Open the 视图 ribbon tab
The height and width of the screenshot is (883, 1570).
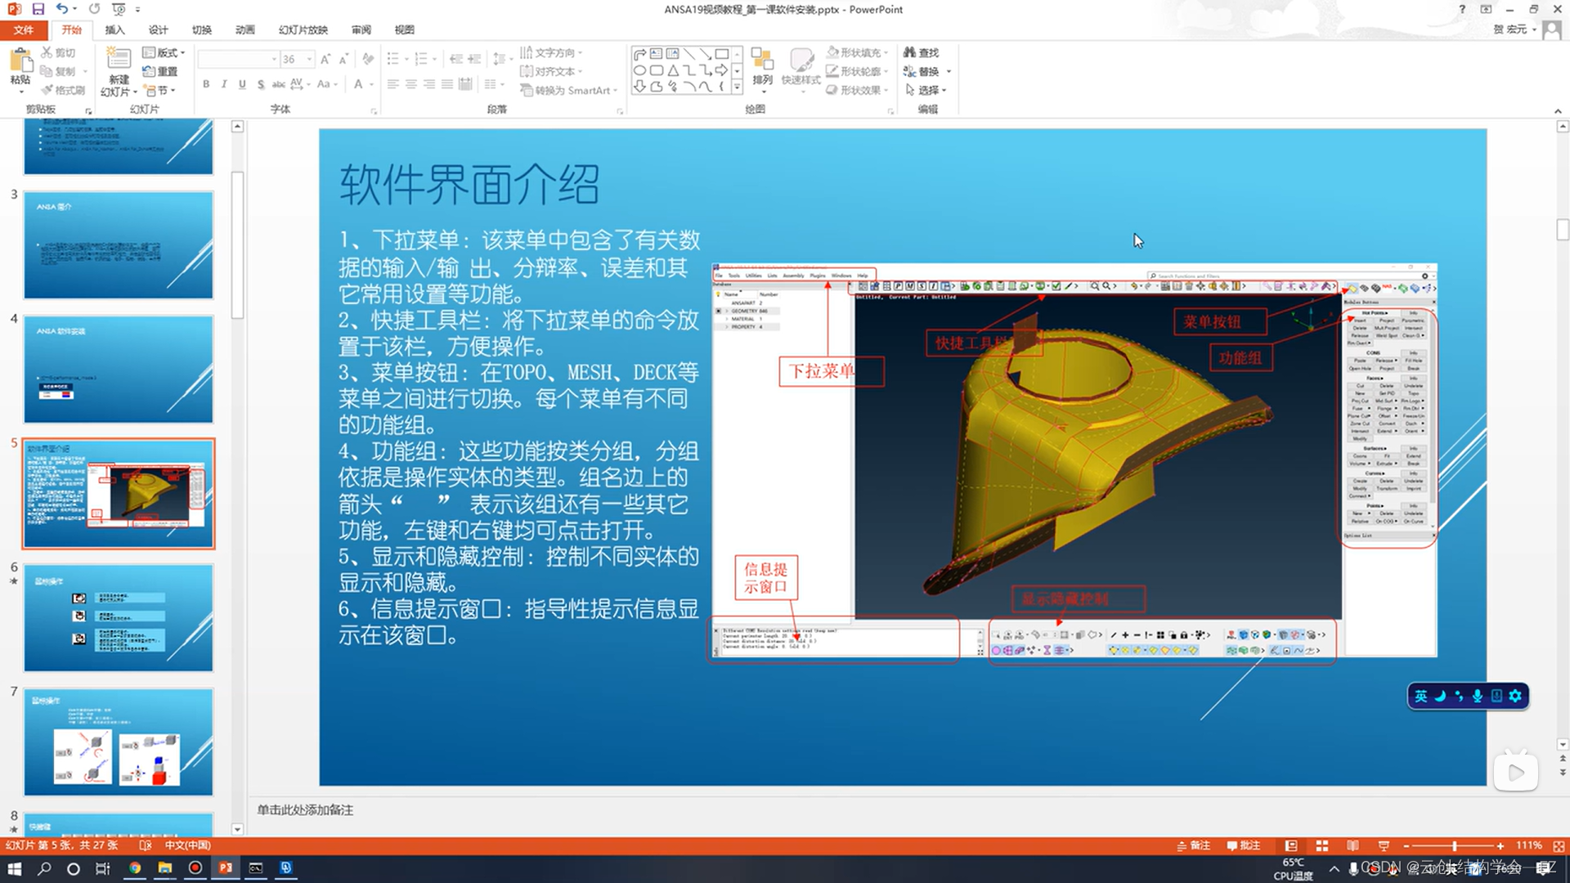pos(404,29)
